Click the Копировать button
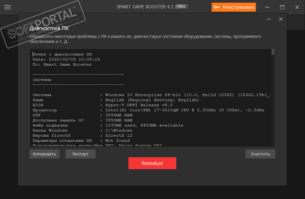305x199 pixels. pos(45,154)
